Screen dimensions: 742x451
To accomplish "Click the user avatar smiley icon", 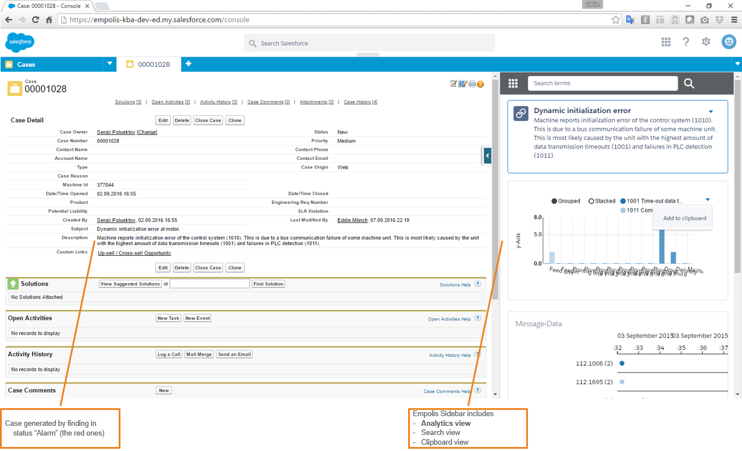I will (x=728, y=42).
